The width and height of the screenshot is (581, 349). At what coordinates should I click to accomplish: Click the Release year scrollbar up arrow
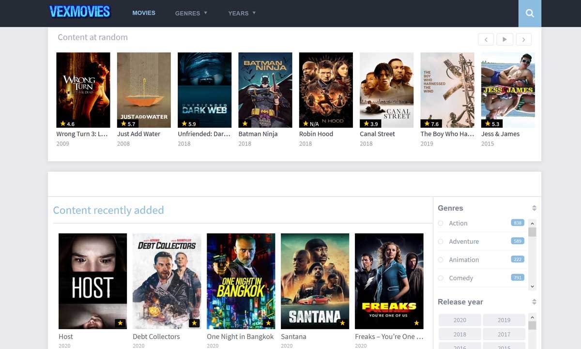[532, 318]
